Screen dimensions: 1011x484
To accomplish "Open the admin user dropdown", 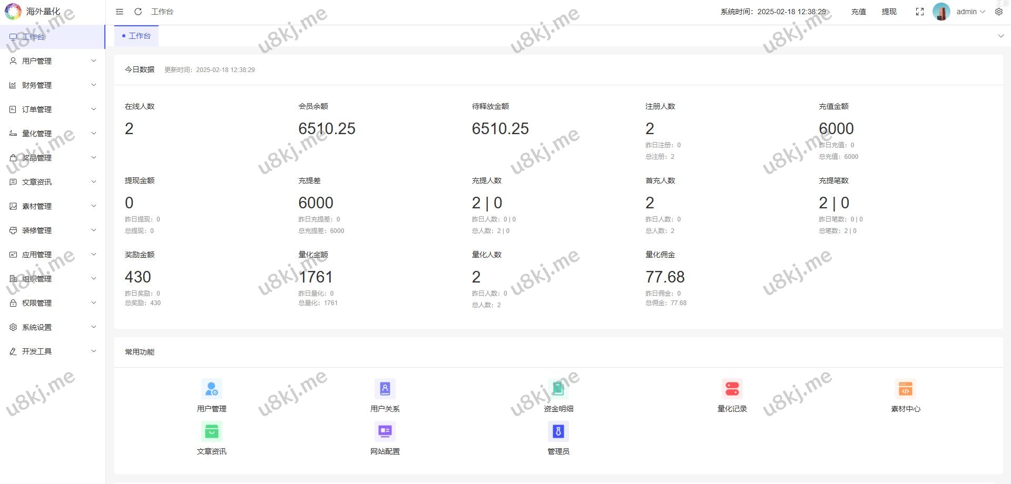I will coord(970,12).
